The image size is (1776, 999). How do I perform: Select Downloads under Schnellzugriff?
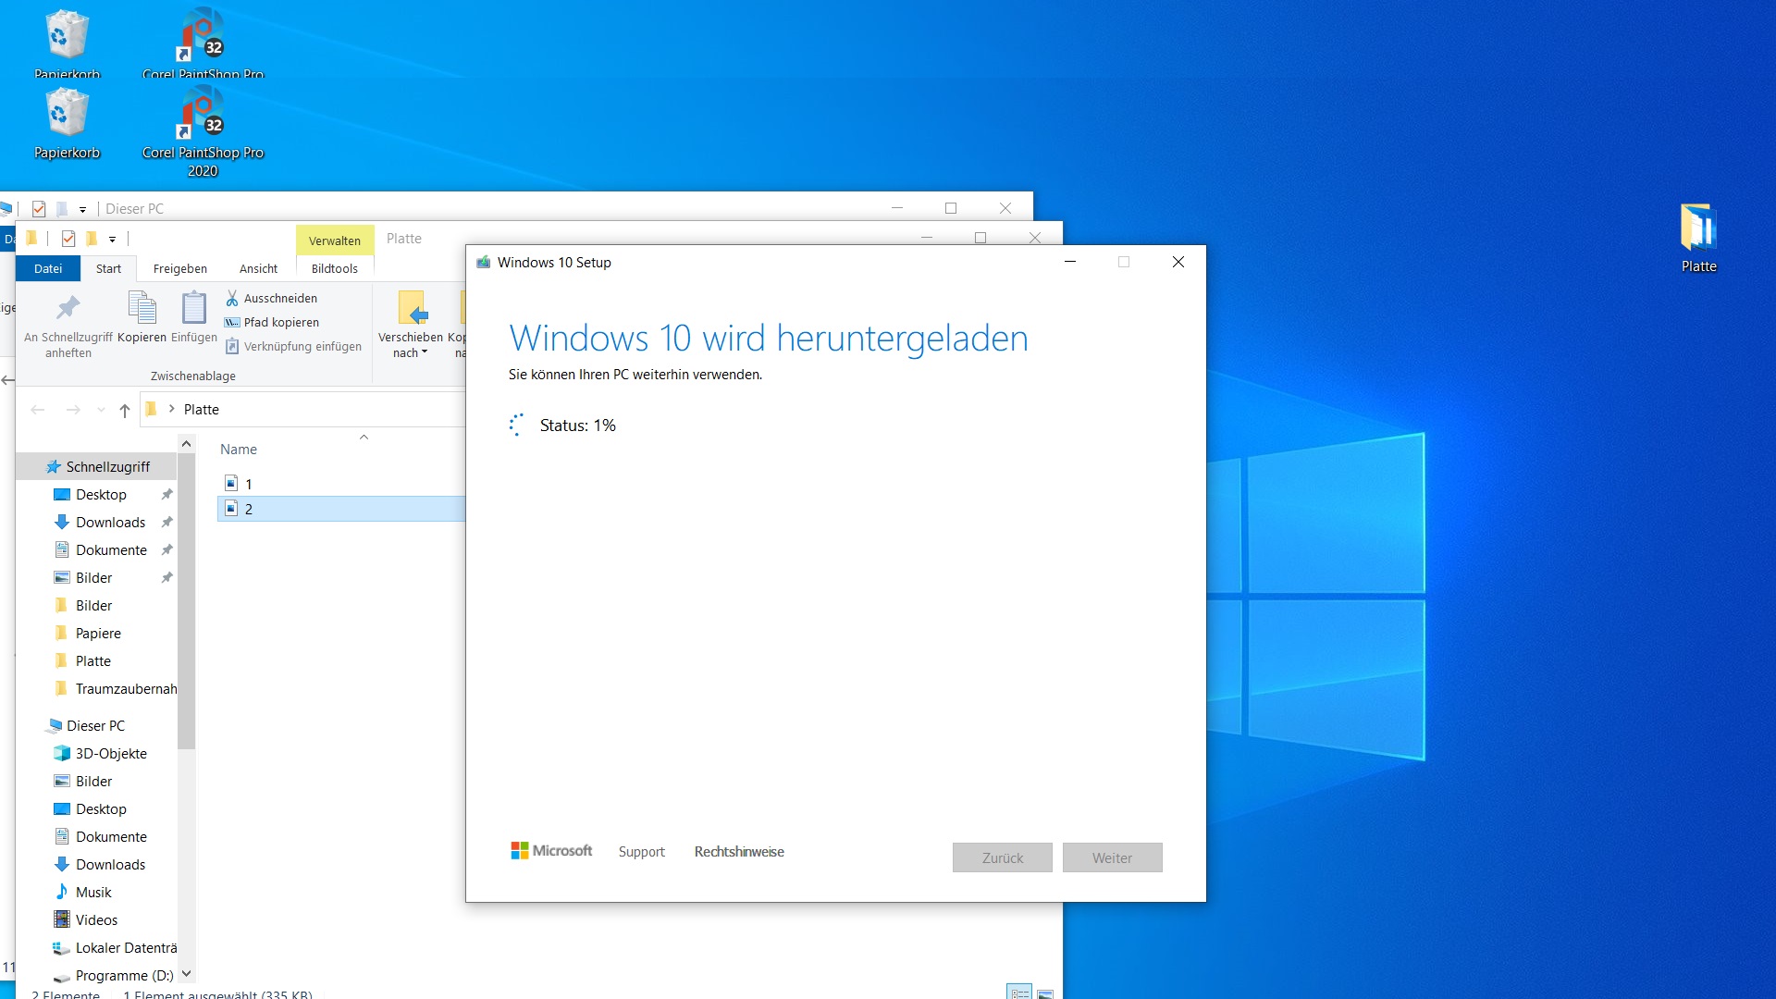coord(110,523)
